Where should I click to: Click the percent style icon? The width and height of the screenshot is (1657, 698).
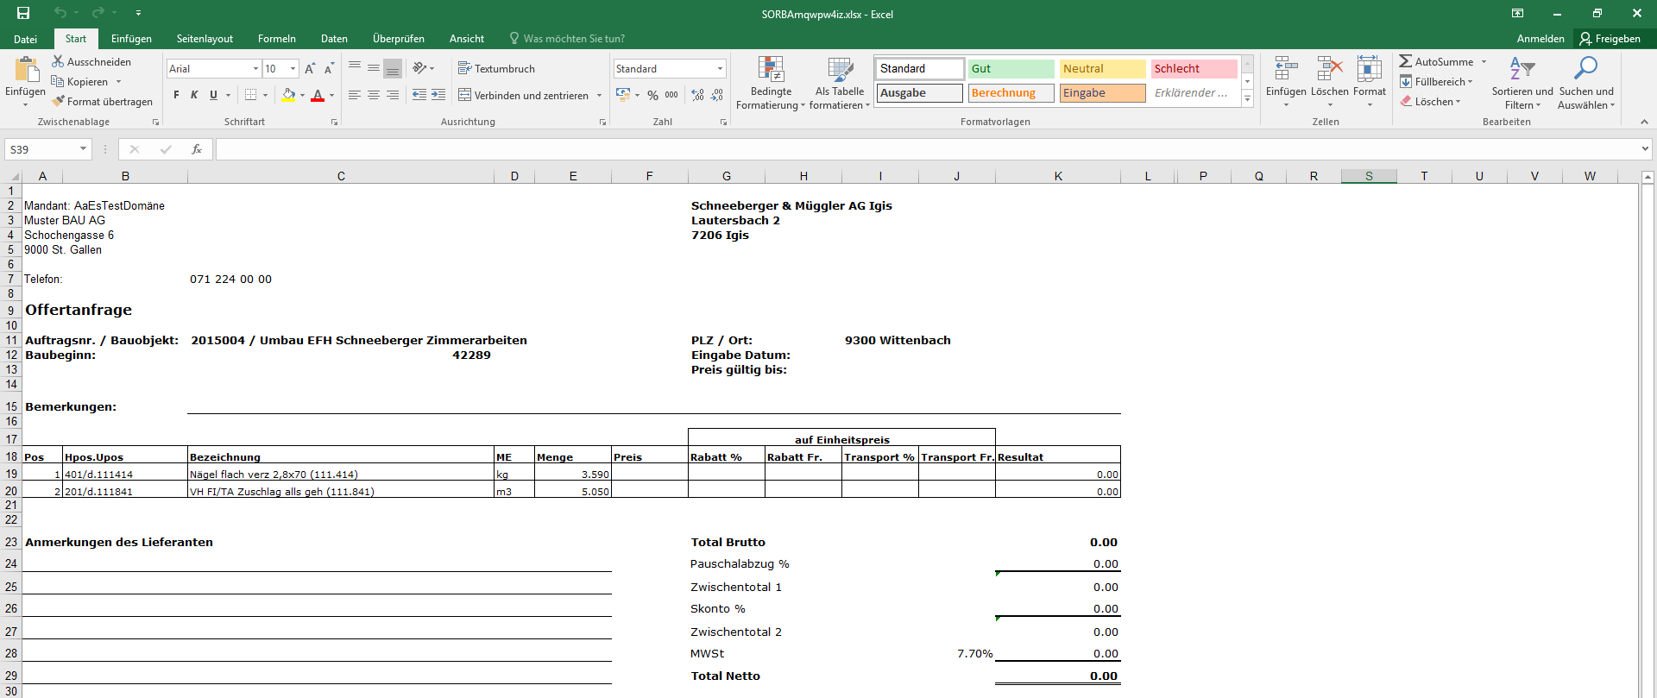tap(652, 95)
